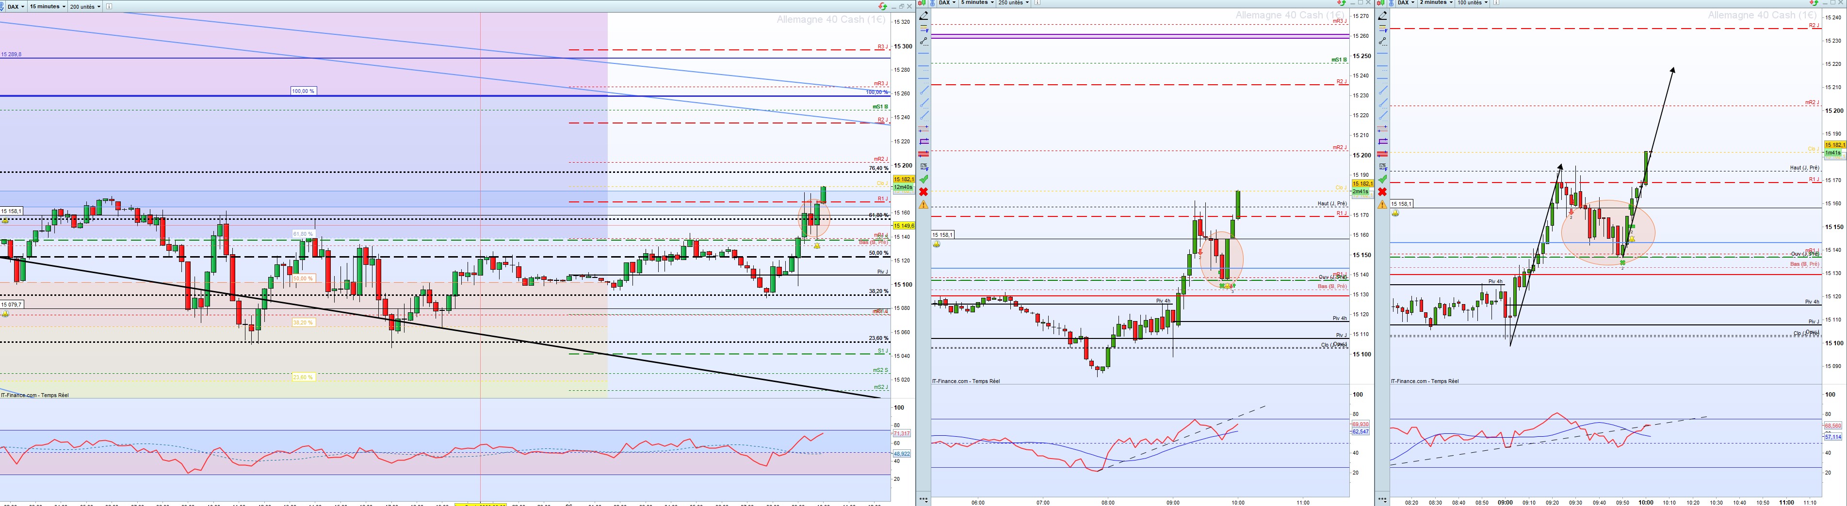Open the alert warning triangle icon on the 2-minute chart
This screenshot has height=506, width=1847.
(x=1382, y=204)
